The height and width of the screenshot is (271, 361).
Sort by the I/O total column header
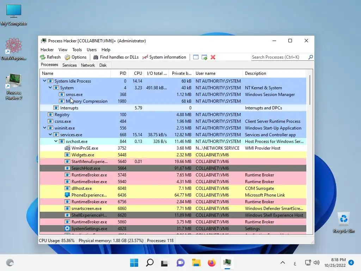[x=157, y=73]
